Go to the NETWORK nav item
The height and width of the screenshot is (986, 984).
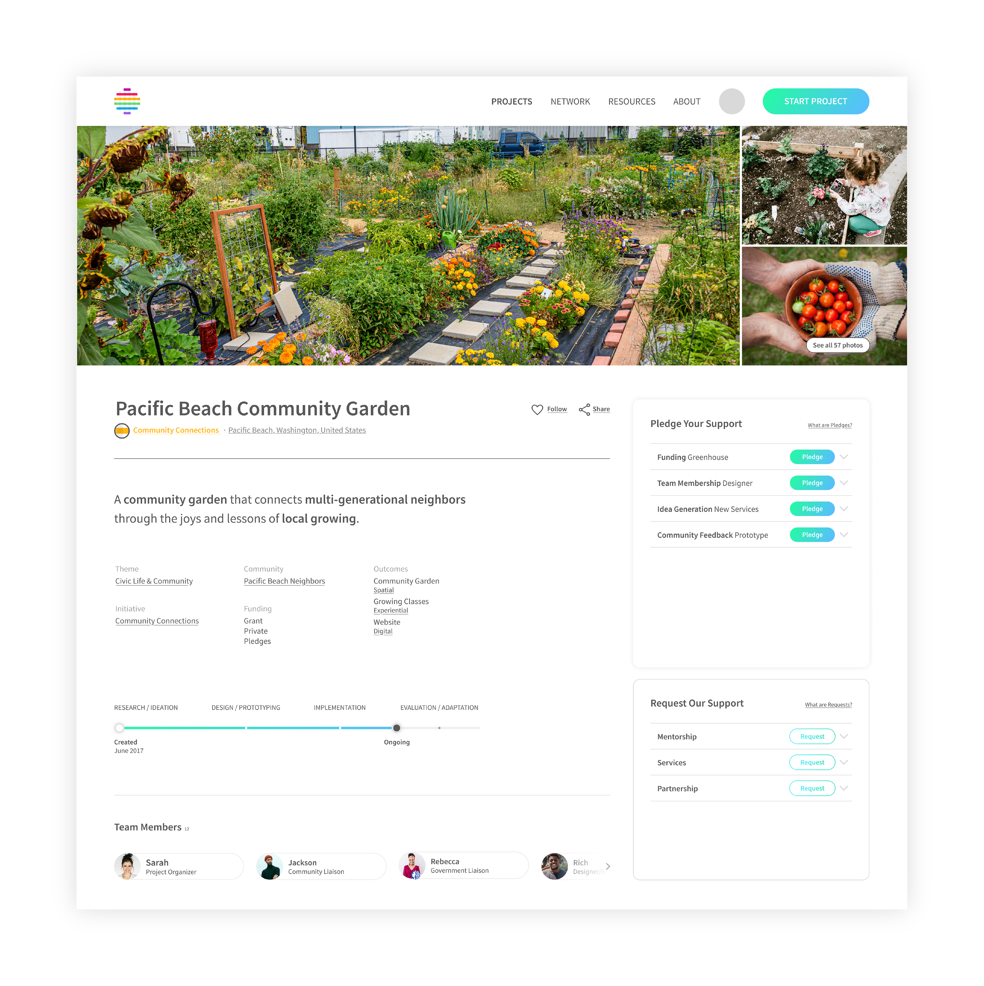570,102
